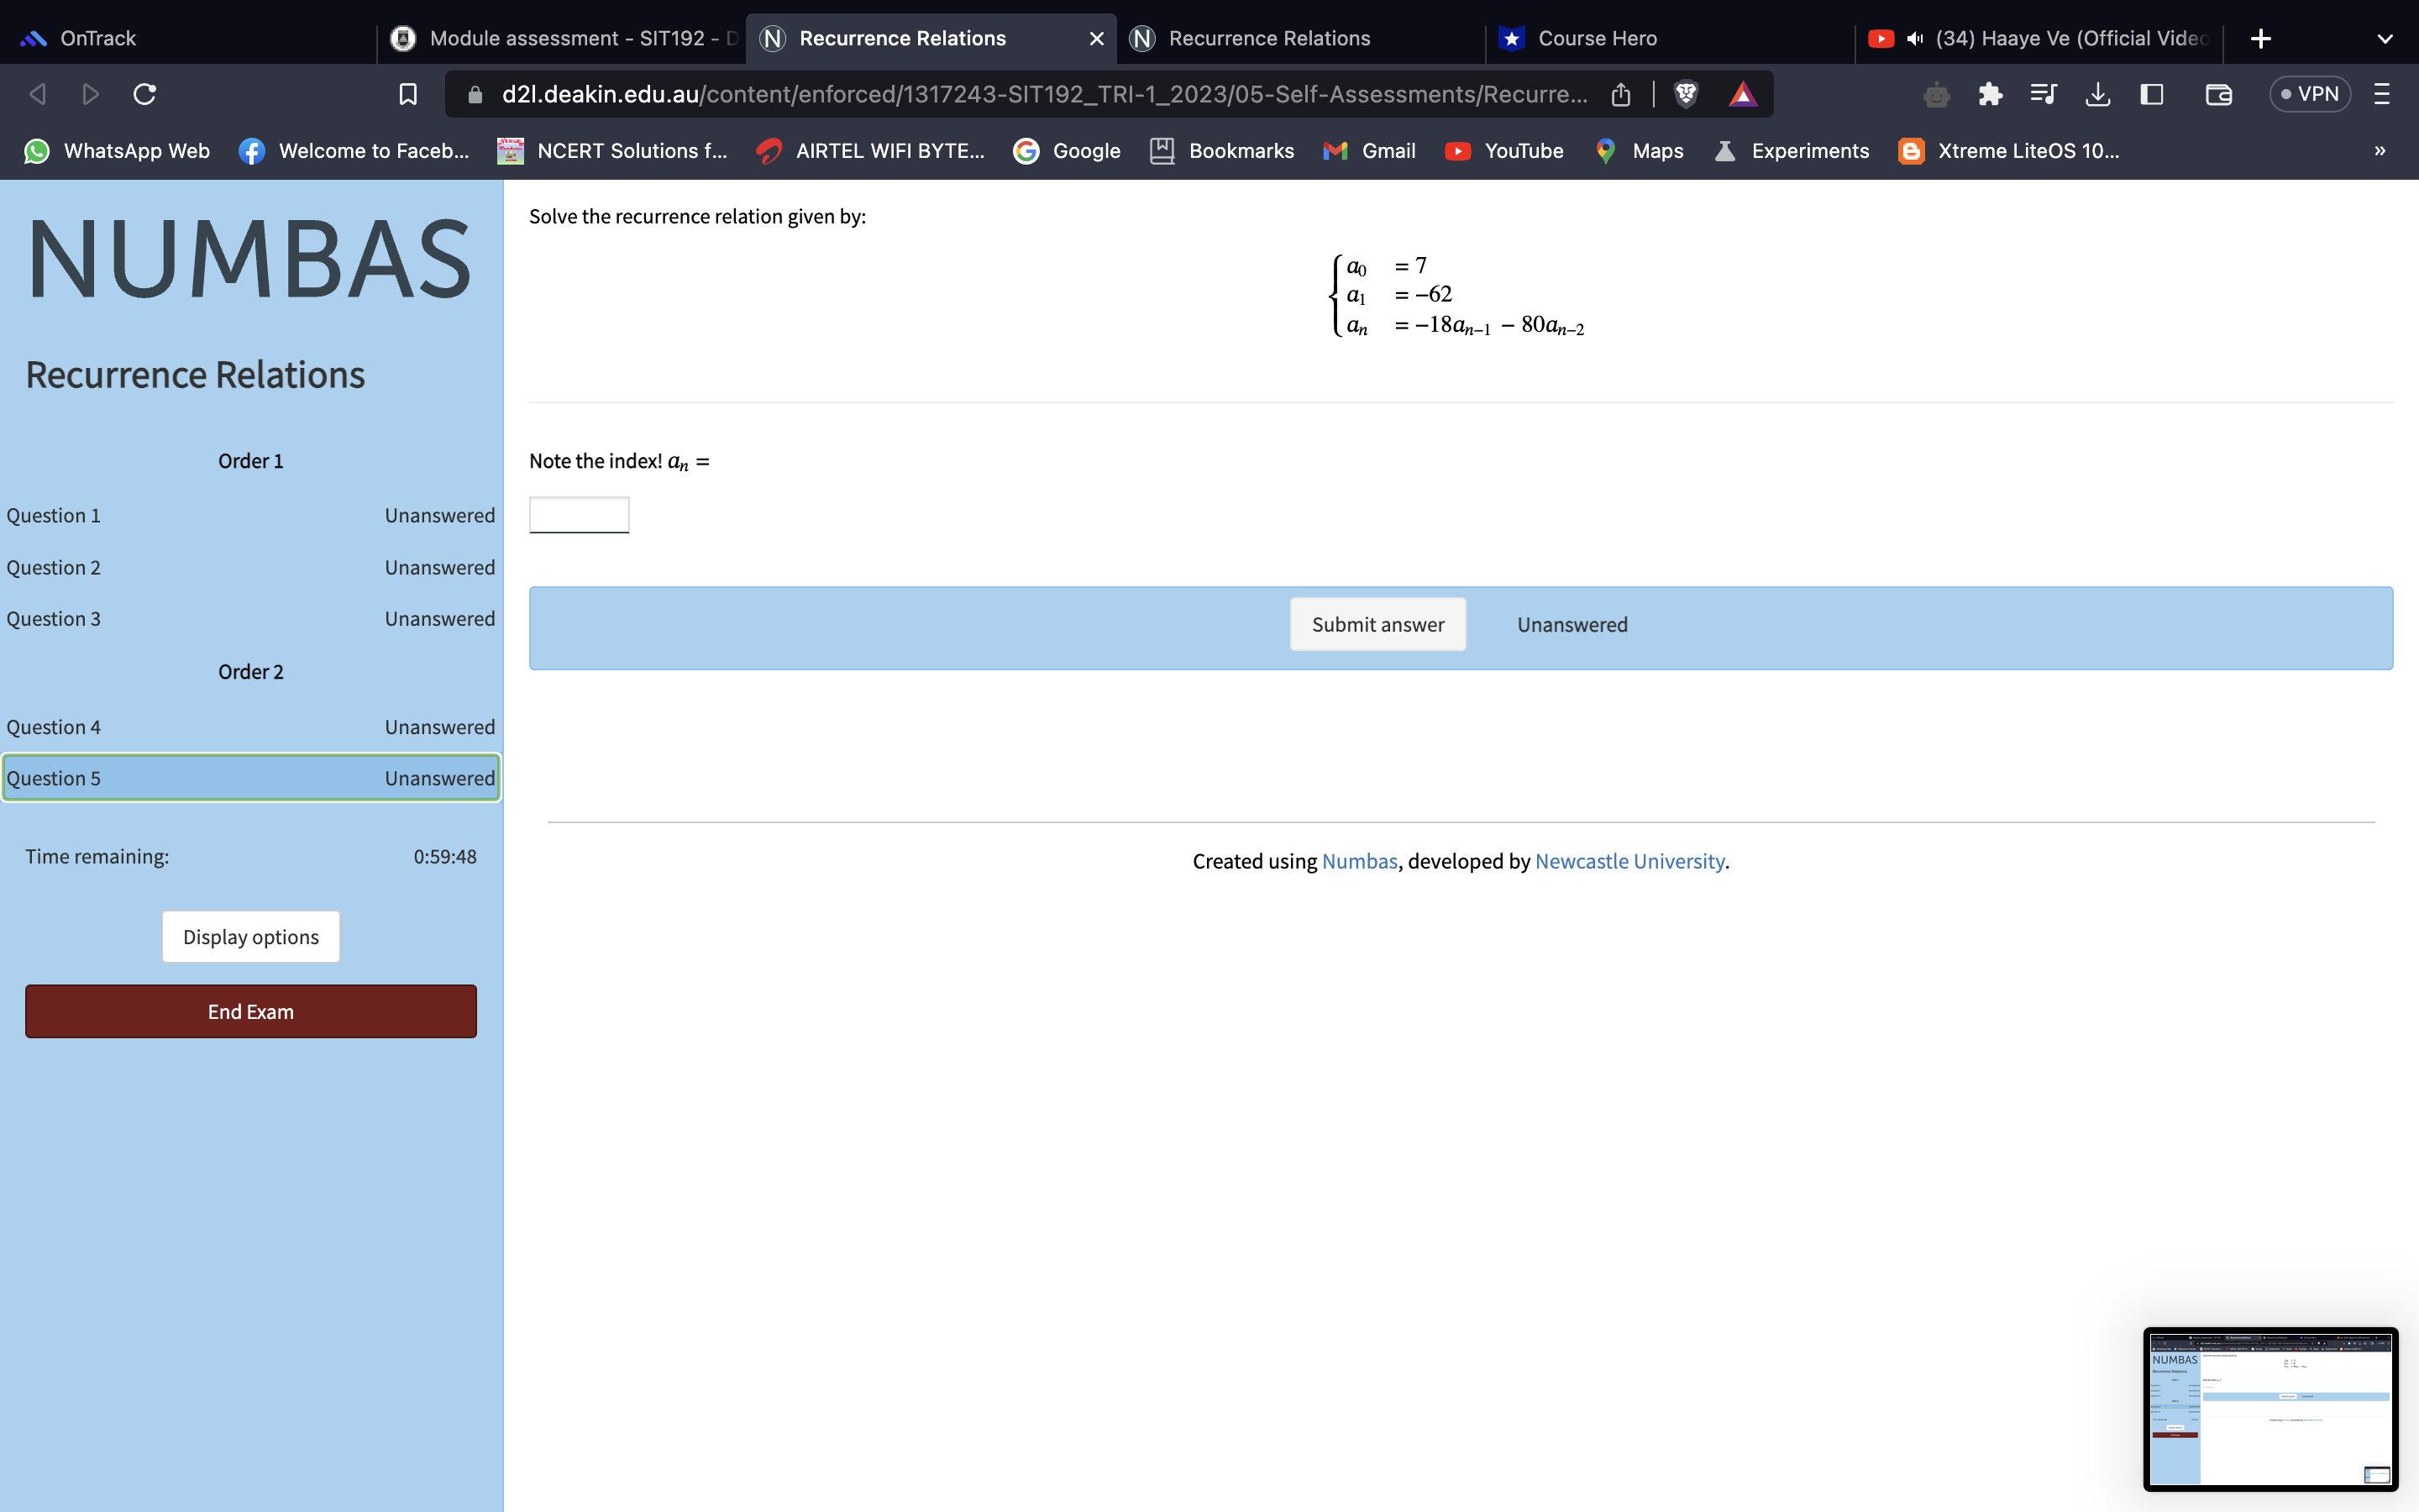Open the Newcastle University link
Image resolution: width=2419 pixels, height=1512 pixels.
pyautogui.click(x=1629, y=861)
